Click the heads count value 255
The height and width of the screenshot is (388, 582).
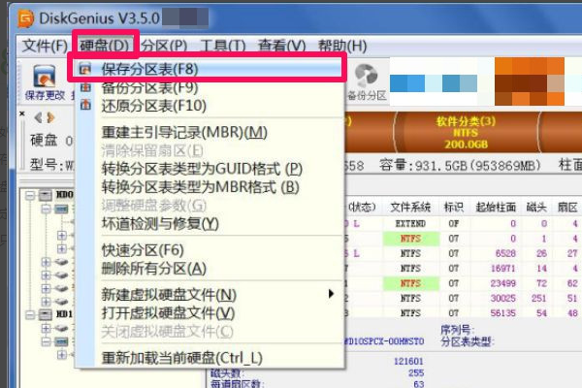coord(416,372)
